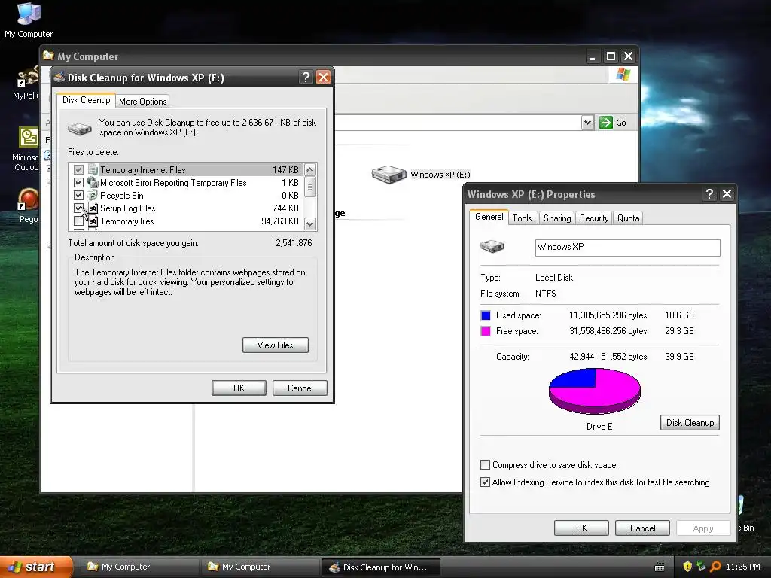Screen dimensions: 771x578
Task: Select the General tab in Properties
Action: (x=489, y=217)
